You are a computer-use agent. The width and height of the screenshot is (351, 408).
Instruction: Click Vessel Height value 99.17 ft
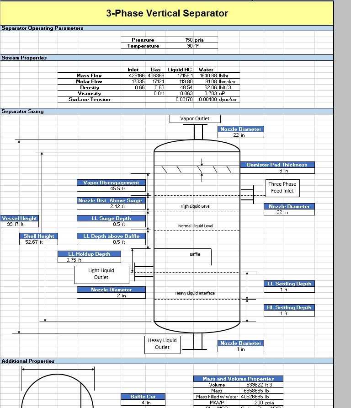[20, 224]
